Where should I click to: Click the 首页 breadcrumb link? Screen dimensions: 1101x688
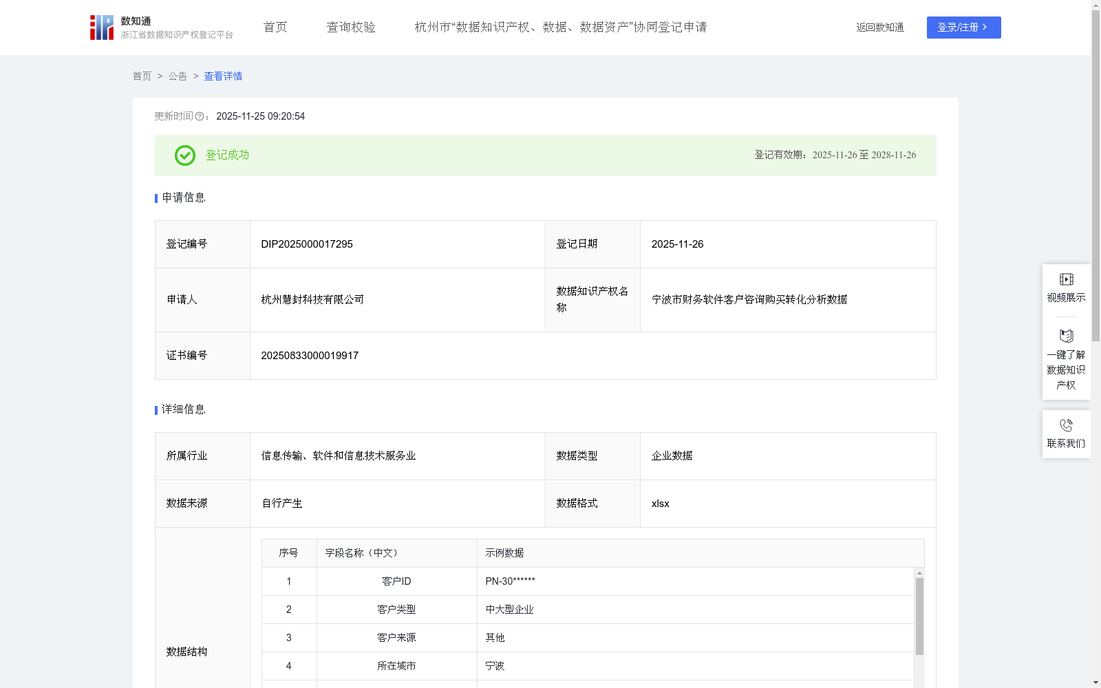click(x=142, y=76)
